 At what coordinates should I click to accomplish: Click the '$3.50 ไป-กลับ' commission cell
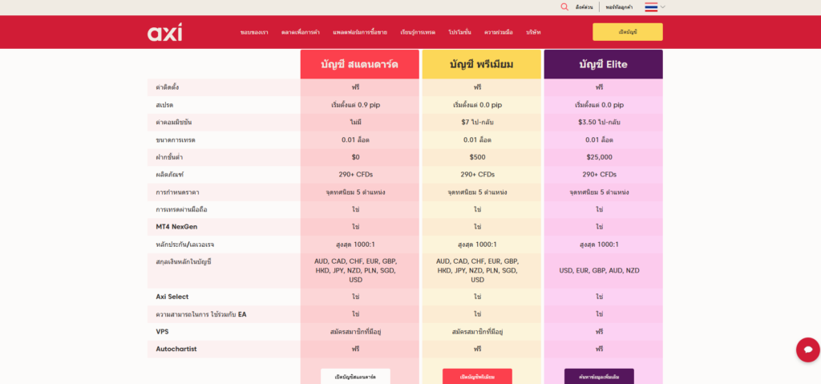click(599, 122)
